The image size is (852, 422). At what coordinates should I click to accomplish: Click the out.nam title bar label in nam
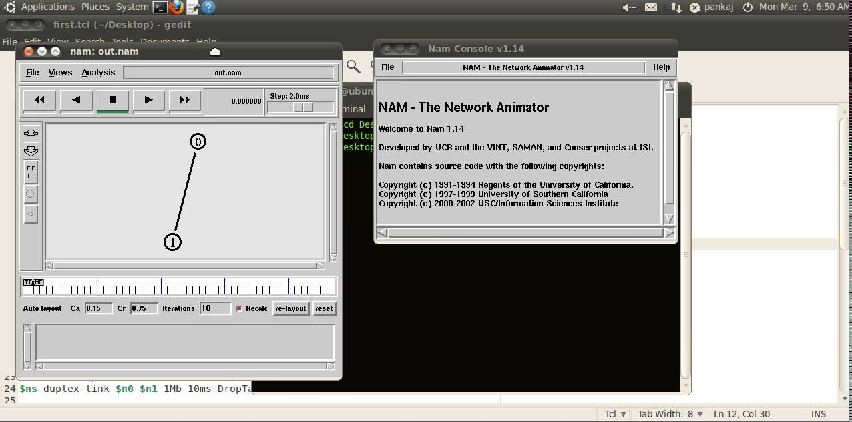click(228, 73)
